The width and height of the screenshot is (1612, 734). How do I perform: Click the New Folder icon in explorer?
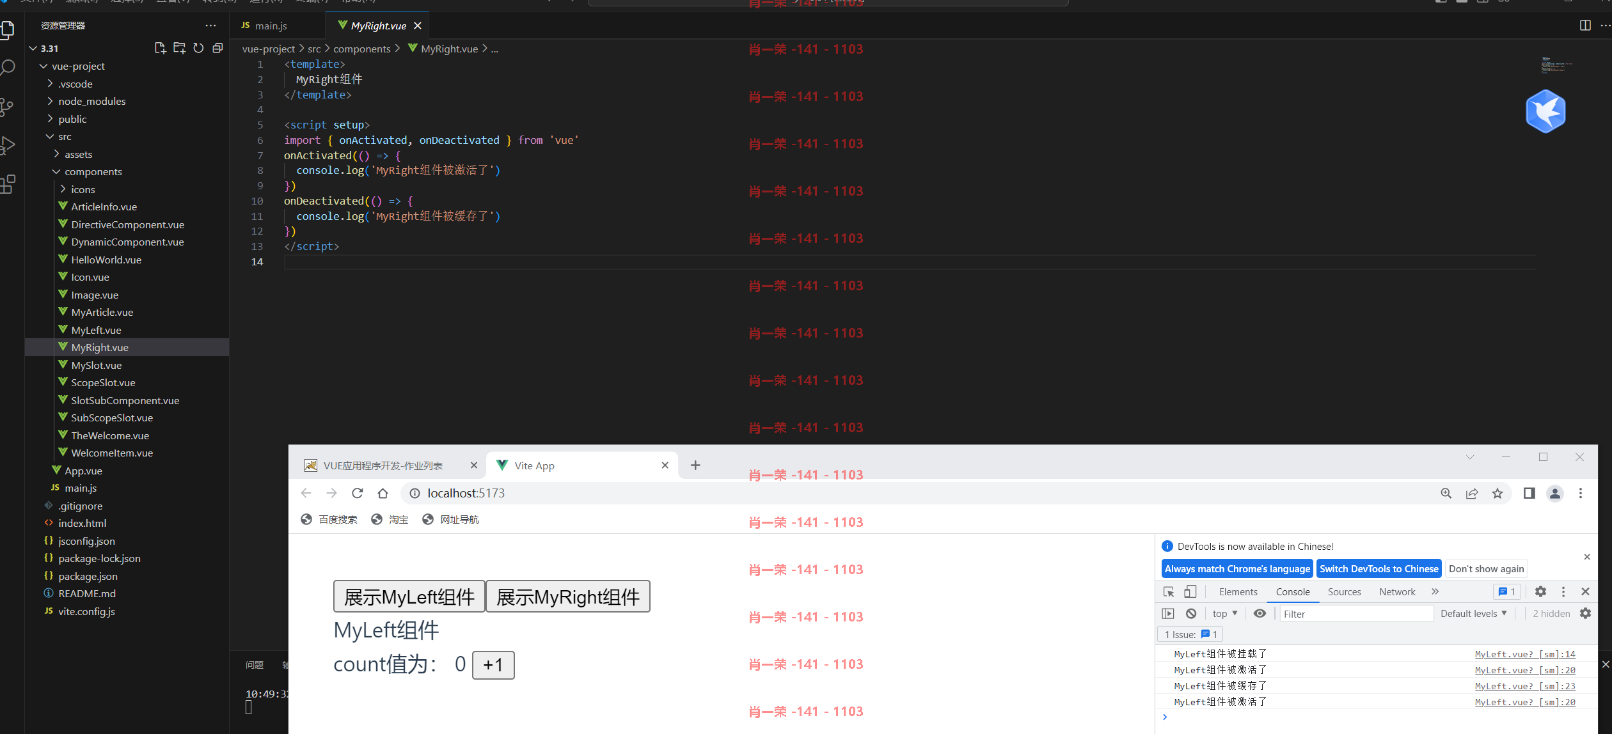click(179, 48)
